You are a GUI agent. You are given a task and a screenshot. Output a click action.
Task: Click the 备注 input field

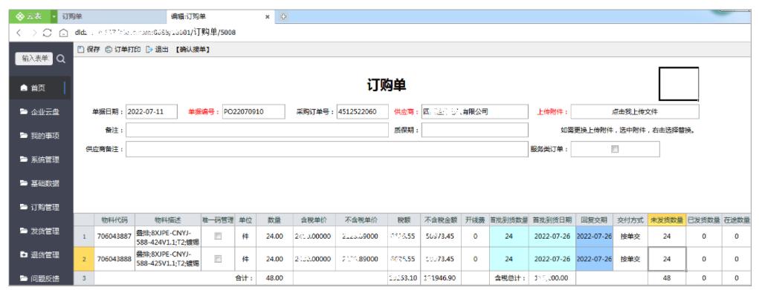click(257, 130)
